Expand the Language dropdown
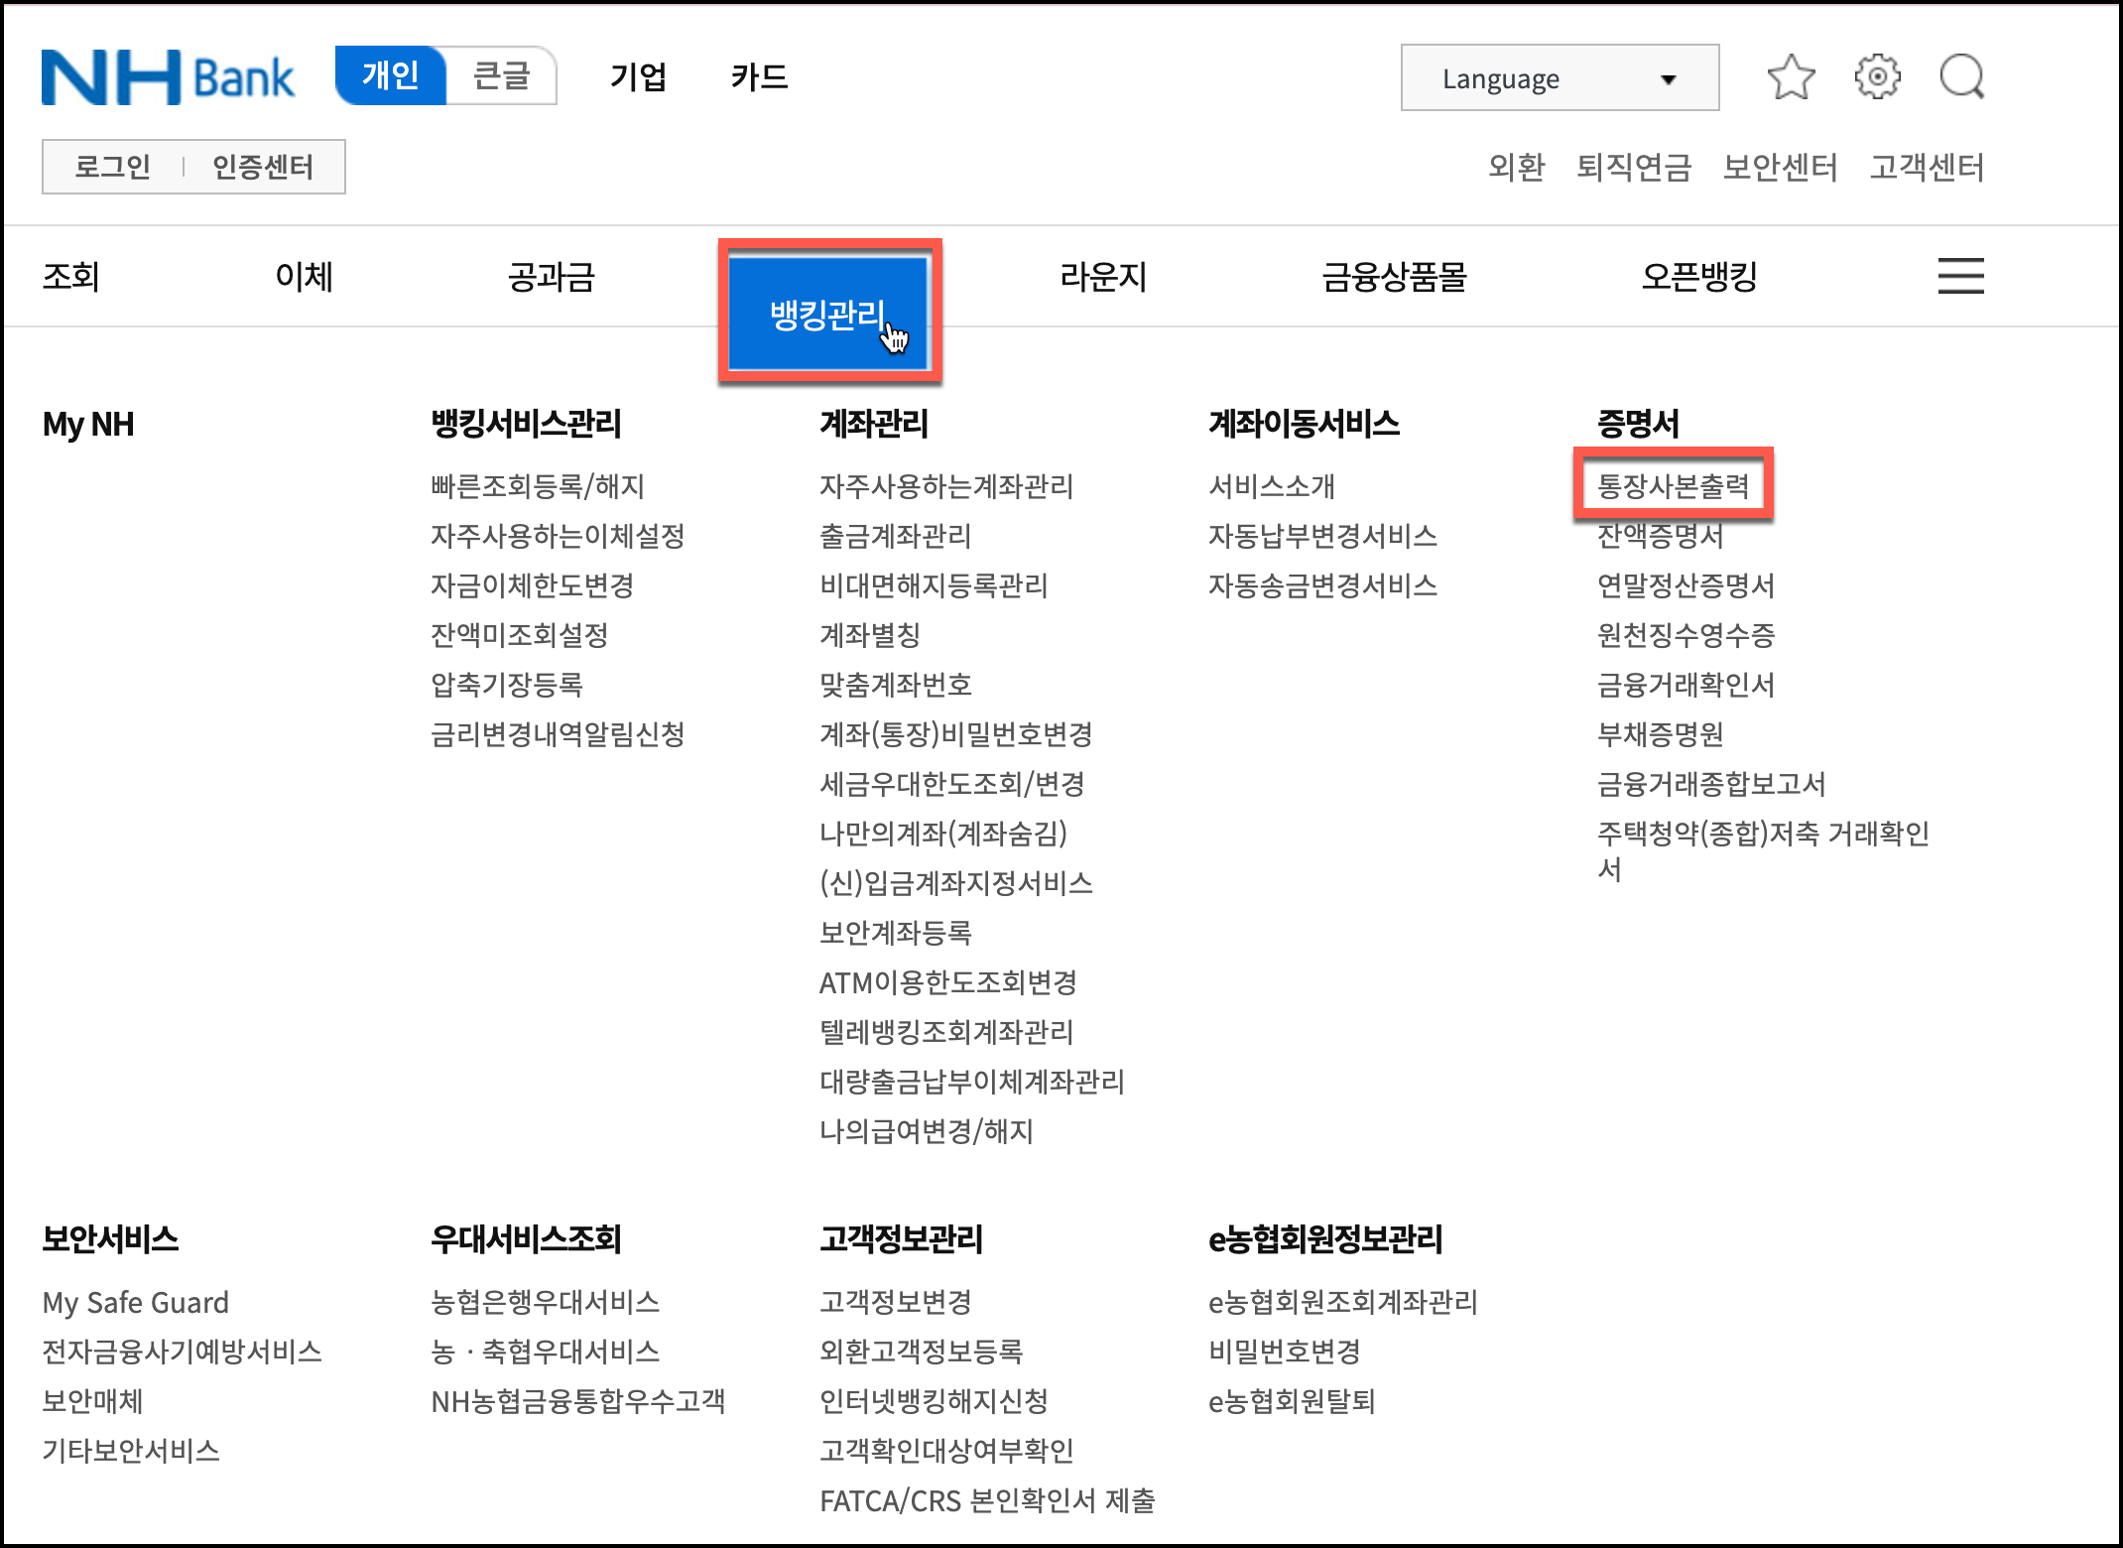 (x=1560, y=77)
